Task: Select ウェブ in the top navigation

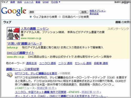Action: [4, 2]
